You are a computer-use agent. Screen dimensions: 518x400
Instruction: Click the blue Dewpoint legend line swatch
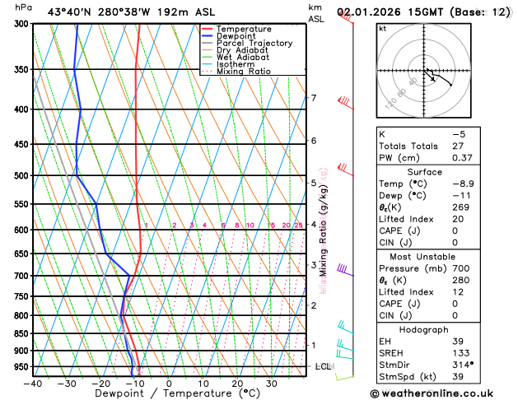pos(208,36)
